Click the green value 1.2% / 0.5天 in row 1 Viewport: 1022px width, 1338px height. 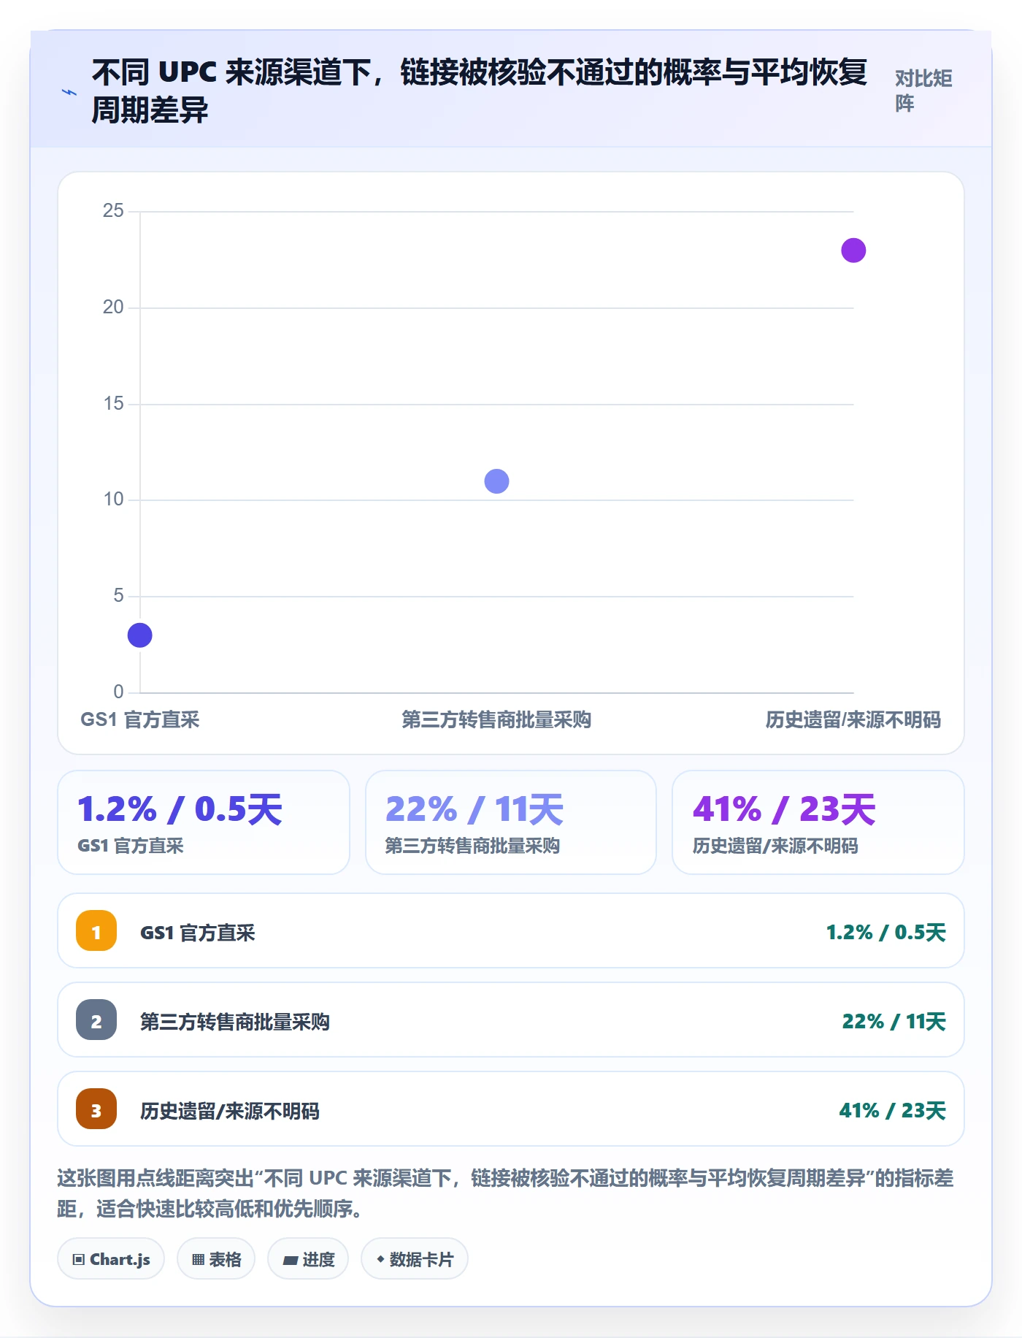click(885, 932)
